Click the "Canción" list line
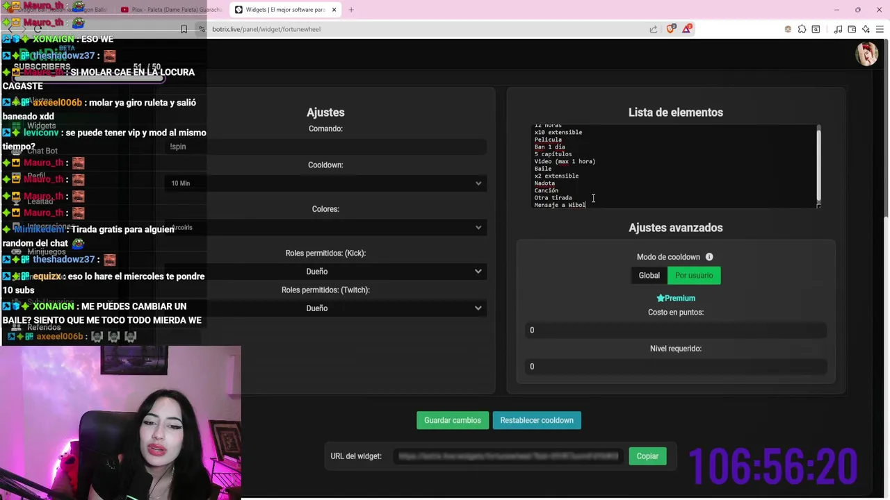 (546, 190)
